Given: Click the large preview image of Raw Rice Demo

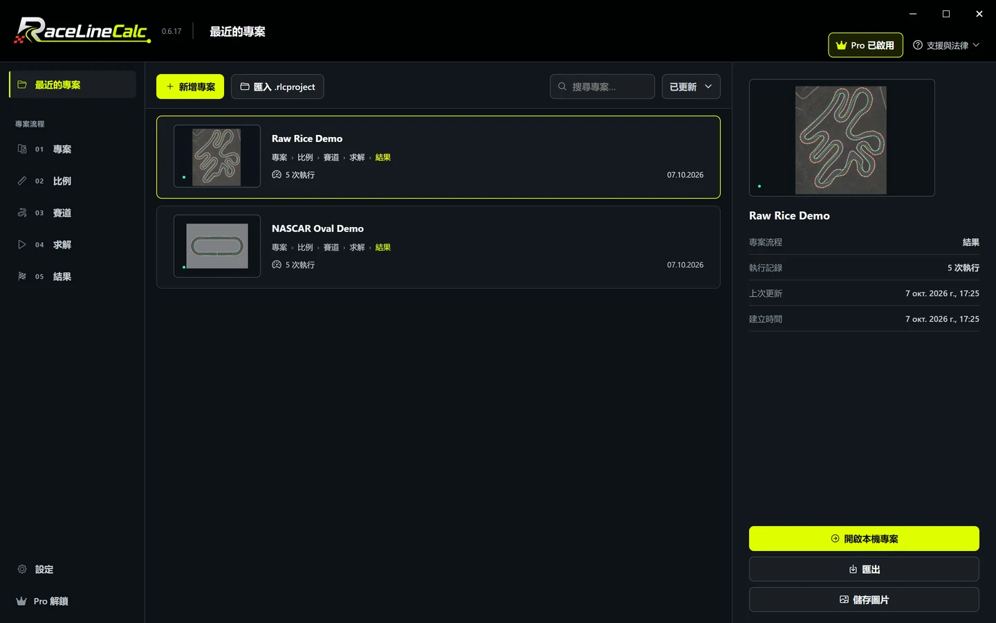Looking at the screenshot, I should (x=842, y=138).
